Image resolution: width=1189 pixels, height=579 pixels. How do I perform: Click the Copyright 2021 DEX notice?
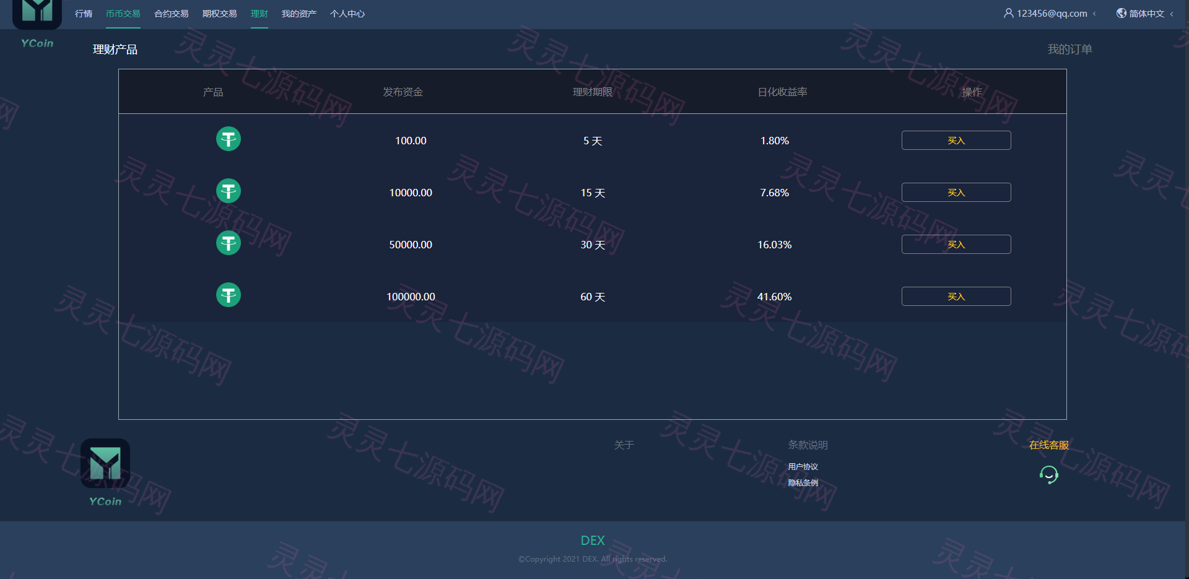[x=593, y=559]
